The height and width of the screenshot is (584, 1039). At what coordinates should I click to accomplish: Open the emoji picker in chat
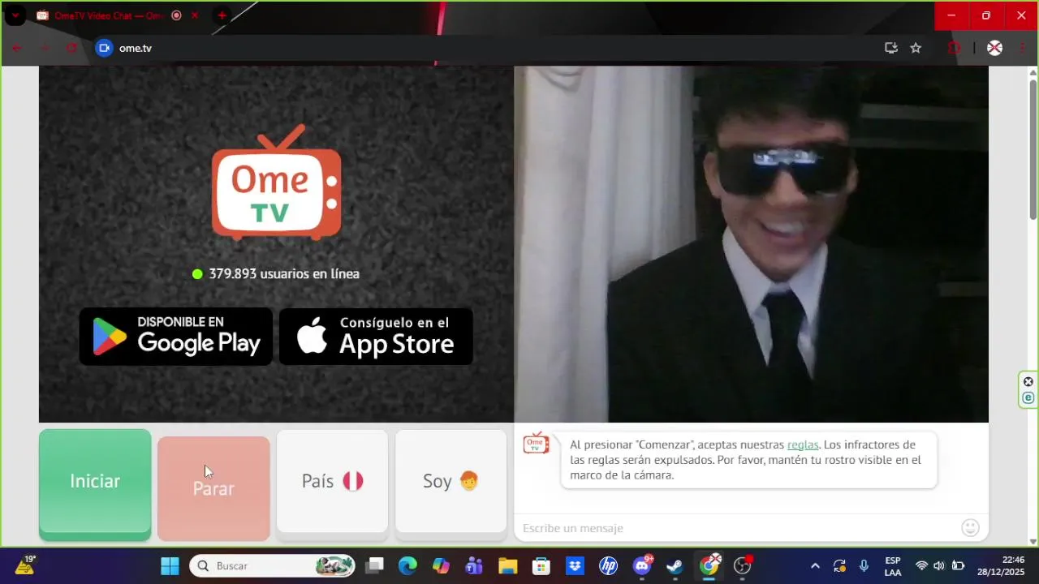pos(970,528)
